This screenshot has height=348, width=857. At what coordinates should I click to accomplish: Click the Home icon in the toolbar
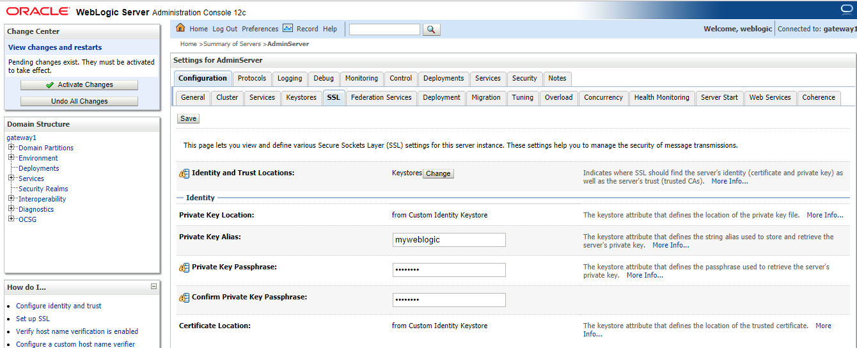pos(180,28)
